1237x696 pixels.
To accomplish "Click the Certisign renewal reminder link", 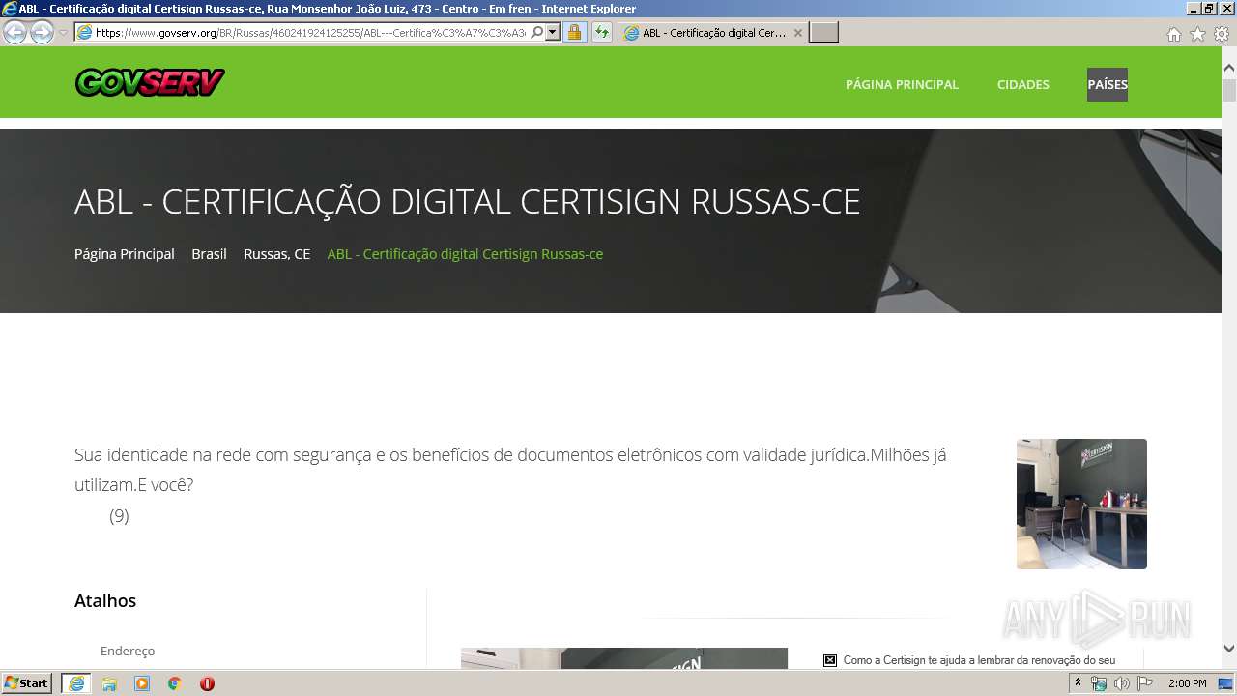I will pyautogui.click(x=979, y=660).
